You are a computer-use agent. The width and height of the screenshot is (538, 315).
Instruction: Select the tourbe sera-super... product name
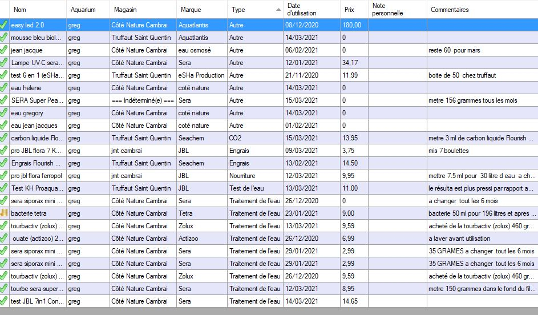(x=37, y=289)
